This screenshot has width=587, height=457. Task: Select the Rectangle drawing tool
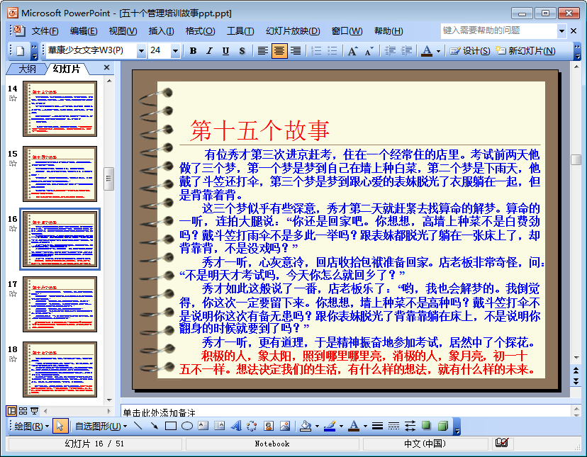[x=171, y=426]
